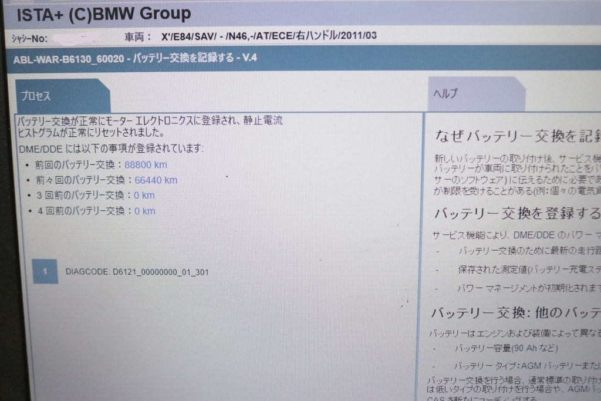Select the 88800 km battery replacement value

point(146,165)
